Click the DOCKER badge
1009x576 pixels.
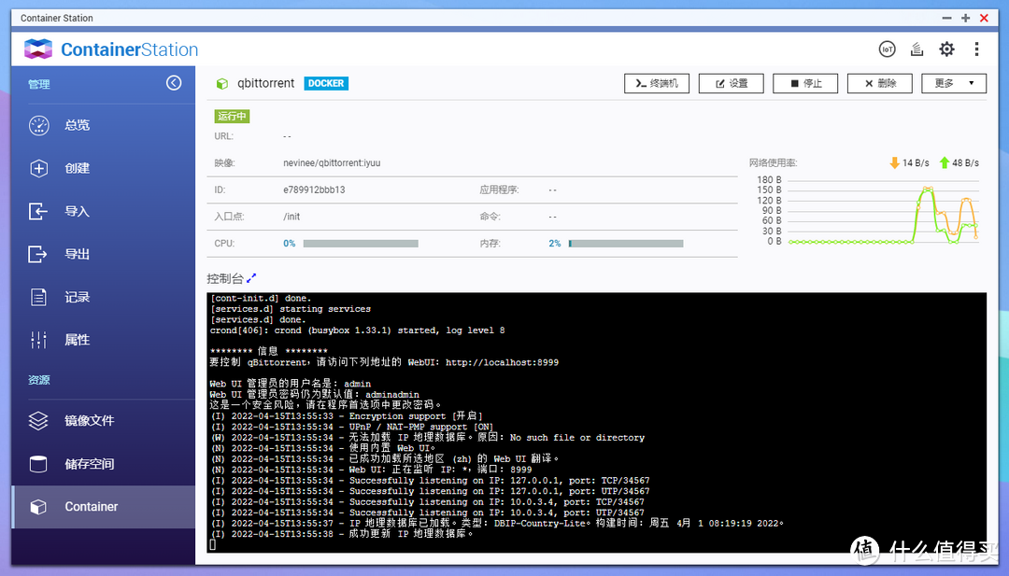[326, 84]
